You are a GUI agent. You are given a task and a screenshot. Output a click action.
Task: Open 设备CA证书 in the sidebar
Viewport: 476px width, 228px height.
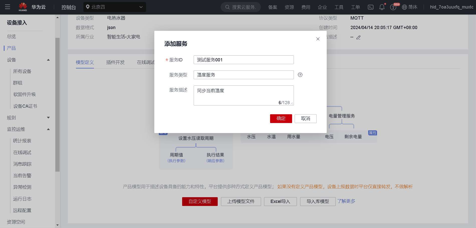coord(25,106)
